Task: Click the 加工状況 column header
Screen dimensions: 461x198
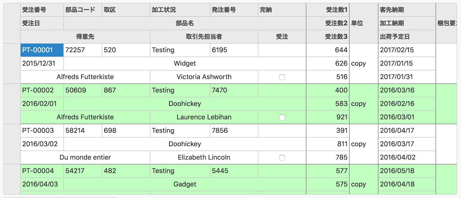Action: [180, 10]
